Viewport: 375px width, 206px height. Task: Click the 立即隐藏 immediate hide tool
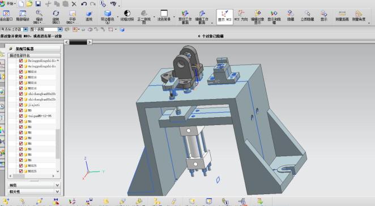point(308,16)
